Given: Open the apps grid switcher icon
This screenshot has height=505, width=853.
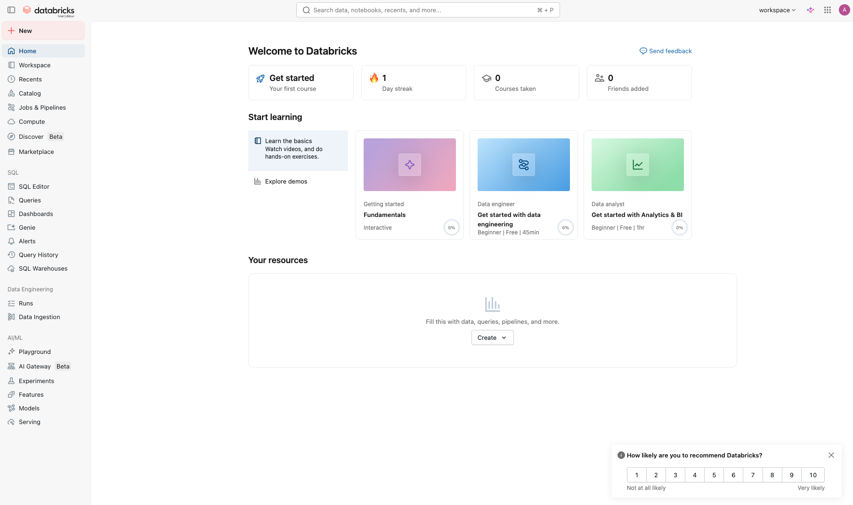Looking at the screenshot, I should (x=827, y=10).
